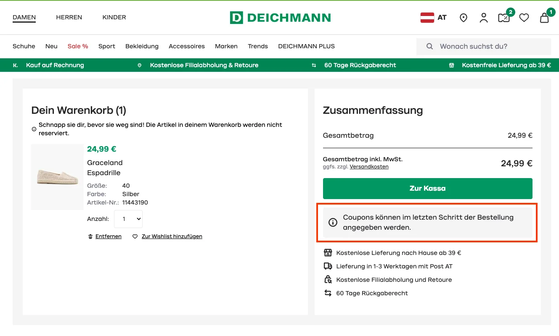The width and height of the screenshot is (559, 336).
Task: Open the wishlist heart icon in header
Action: click(524, 18)
